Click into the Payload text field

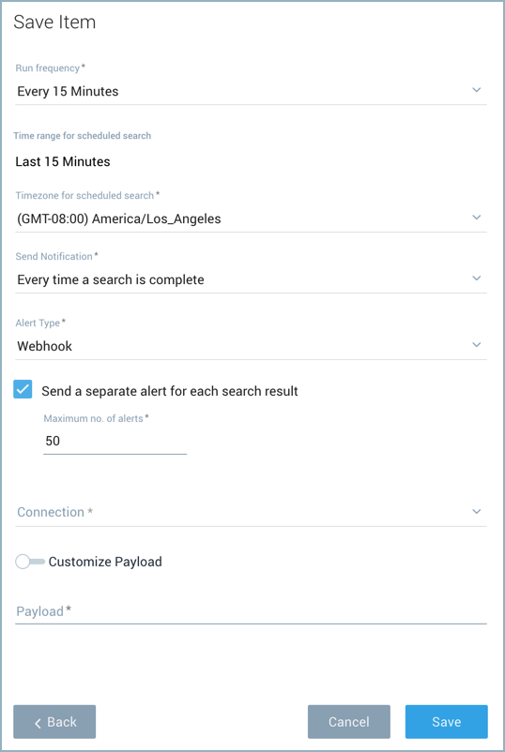pos(251,611)
